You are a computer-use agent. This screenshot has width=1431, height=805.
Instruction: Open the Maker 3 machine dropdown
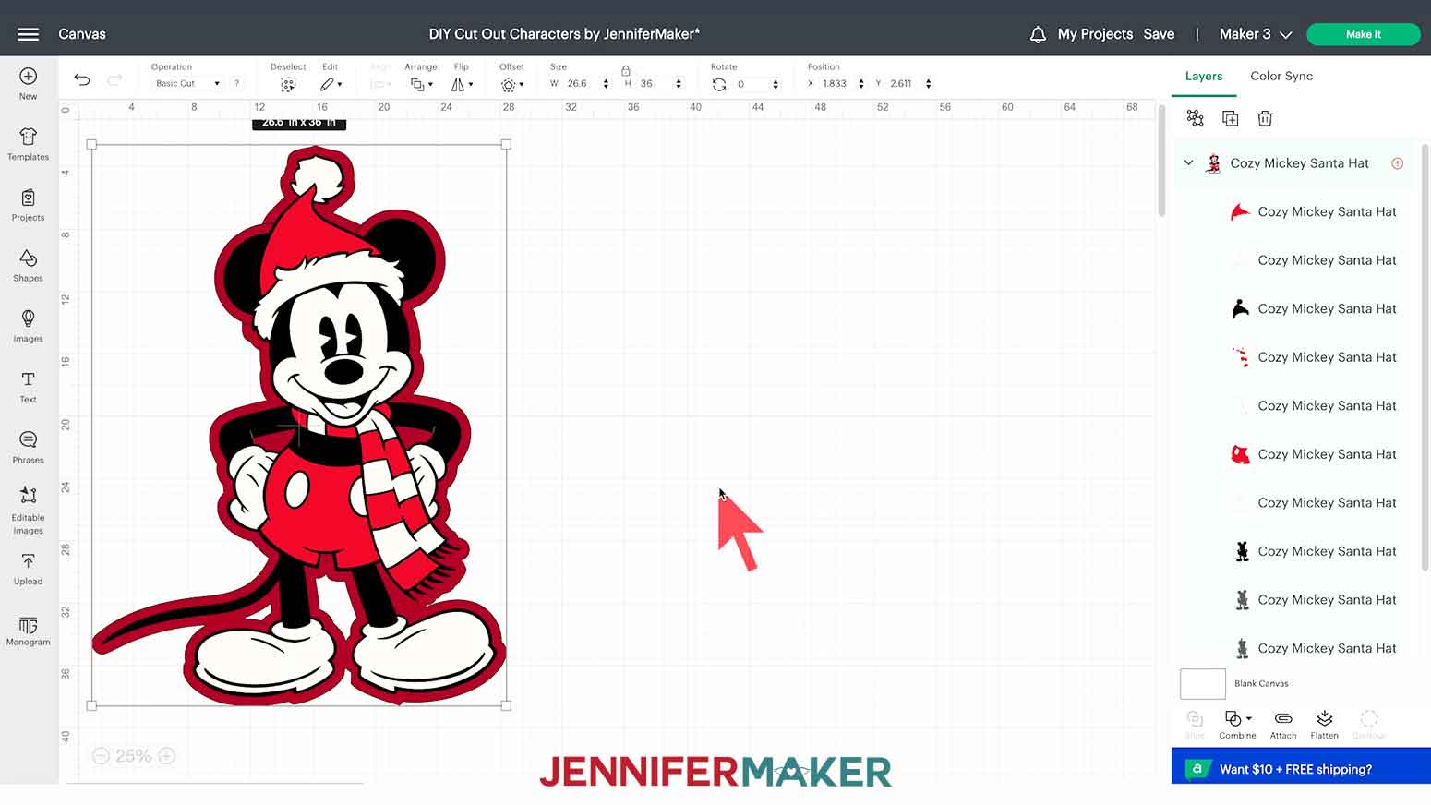1256,34
